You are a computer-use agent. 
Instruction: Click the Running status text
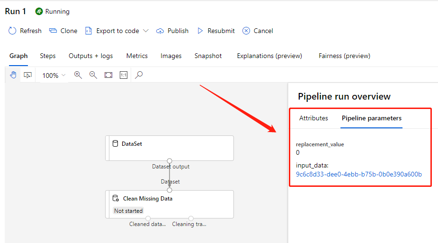pyautogui.click(x=57, y=11)
